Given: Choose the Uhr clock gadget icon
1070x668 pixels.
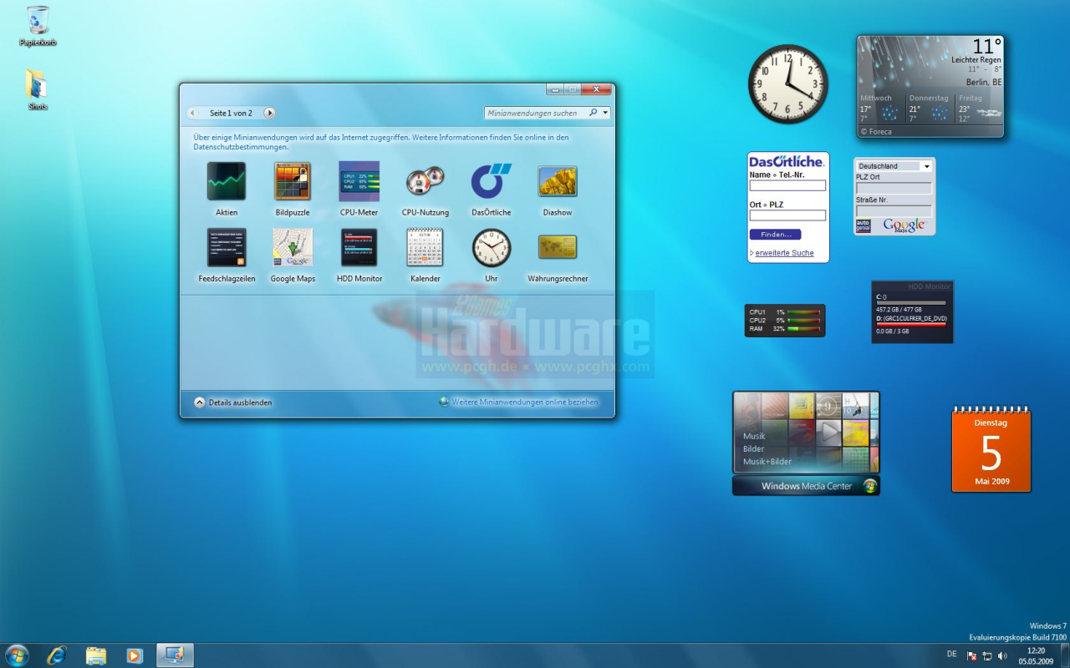Looking at the screenshot, I should tap(491, 247).
